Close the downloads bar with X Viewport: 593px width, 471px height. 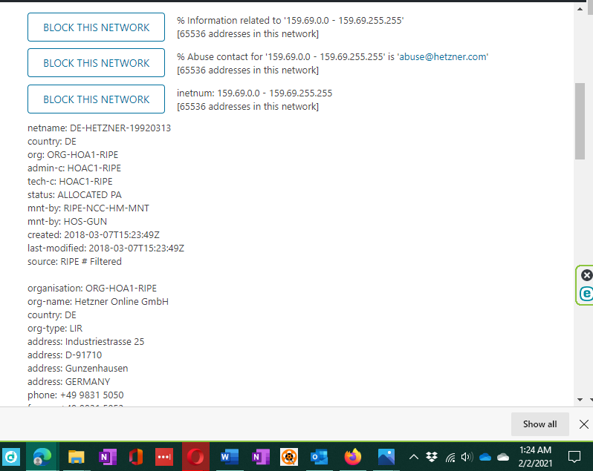click(583, 424)
